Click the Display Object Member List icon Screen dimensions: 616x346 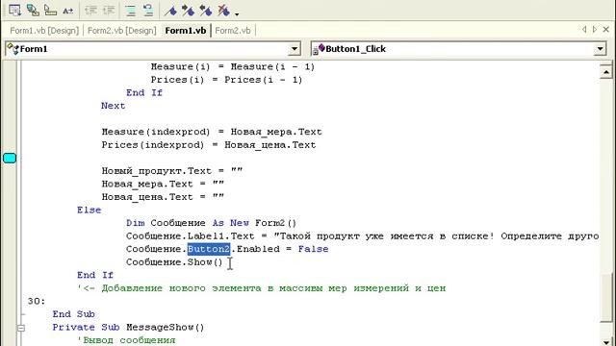click(x=14, y=11)
